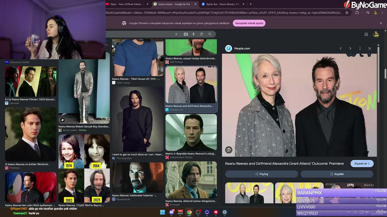
Task: Open the Google account profile avatar
Action: click(x=376, y=34)
